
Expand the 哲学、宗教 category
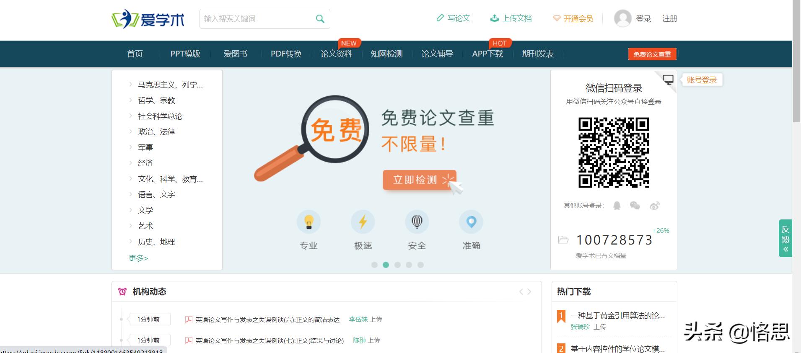point(156,100)
